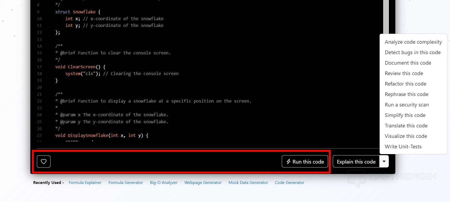Click the heart favorite icon button

pyautogui.click(x=44, y=161)
